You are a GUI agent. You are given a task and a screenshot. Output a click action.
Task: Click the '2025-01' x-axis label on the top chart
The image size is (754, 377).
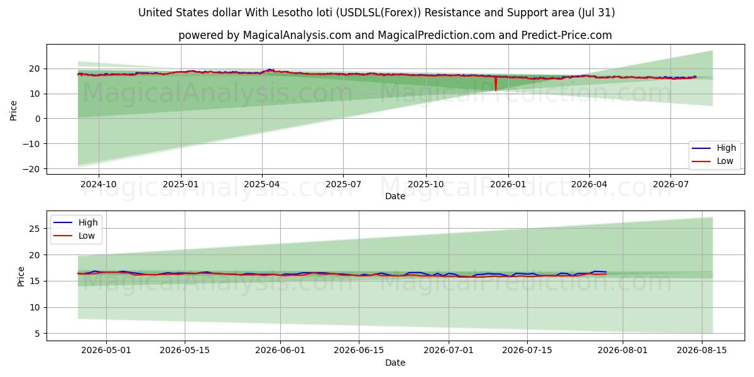point(181,185)
